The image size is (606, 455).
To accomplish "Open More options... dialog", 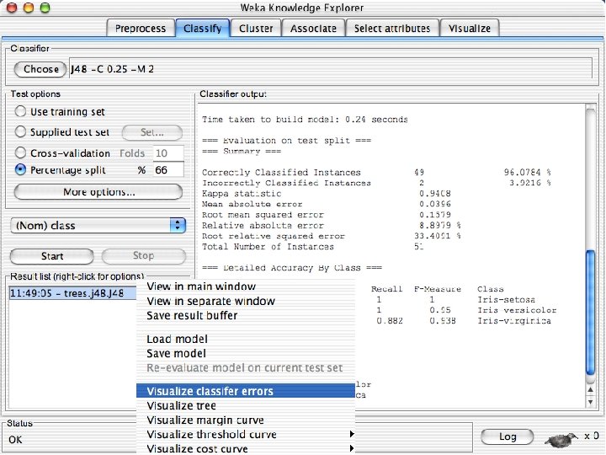I will click(98, 192).
